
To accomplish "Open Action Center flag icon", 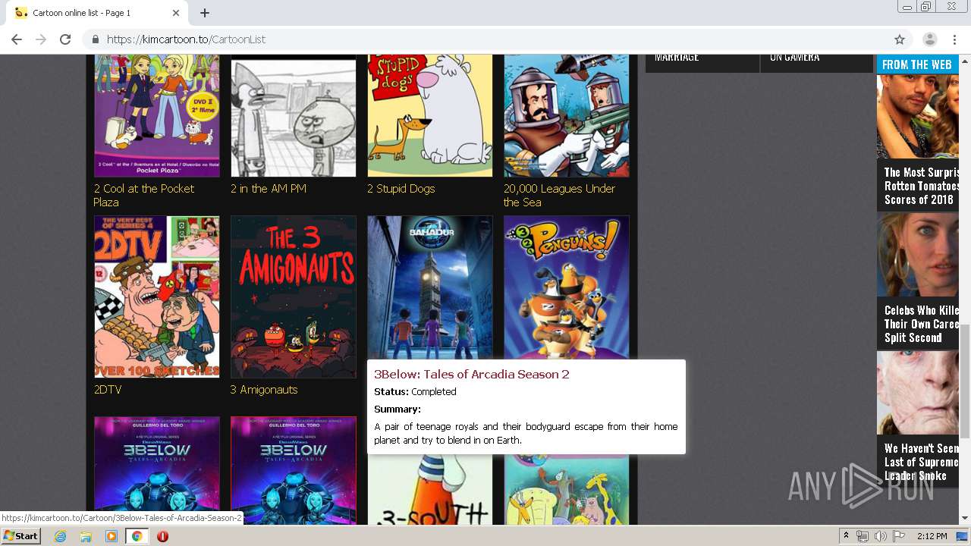I will tap(898, 536).
